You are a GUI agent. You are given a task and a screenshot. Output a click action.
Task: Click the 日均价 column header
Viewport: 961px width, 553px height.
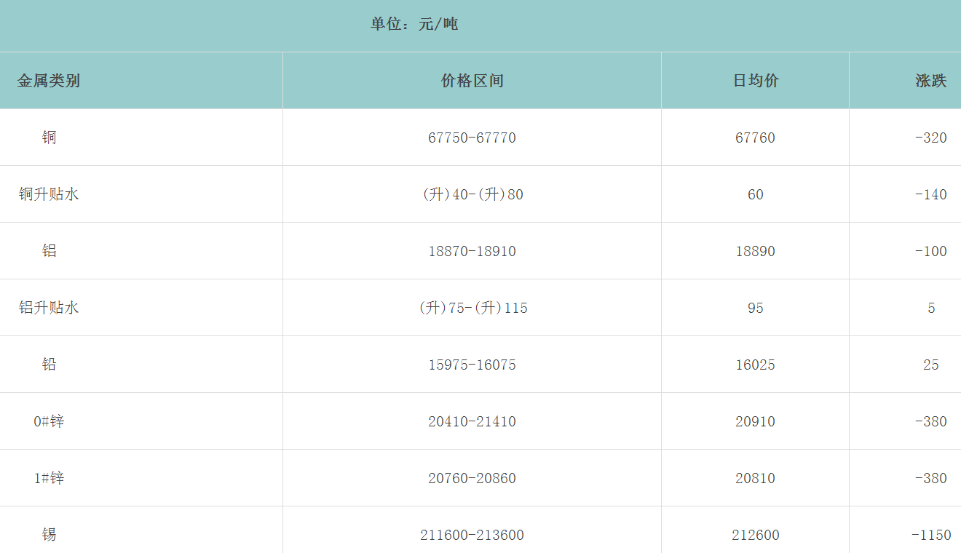pos(755,81)
